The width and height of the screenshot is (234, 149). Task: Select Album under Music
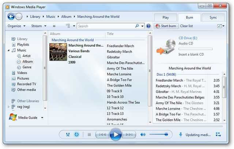click(27, 62)
